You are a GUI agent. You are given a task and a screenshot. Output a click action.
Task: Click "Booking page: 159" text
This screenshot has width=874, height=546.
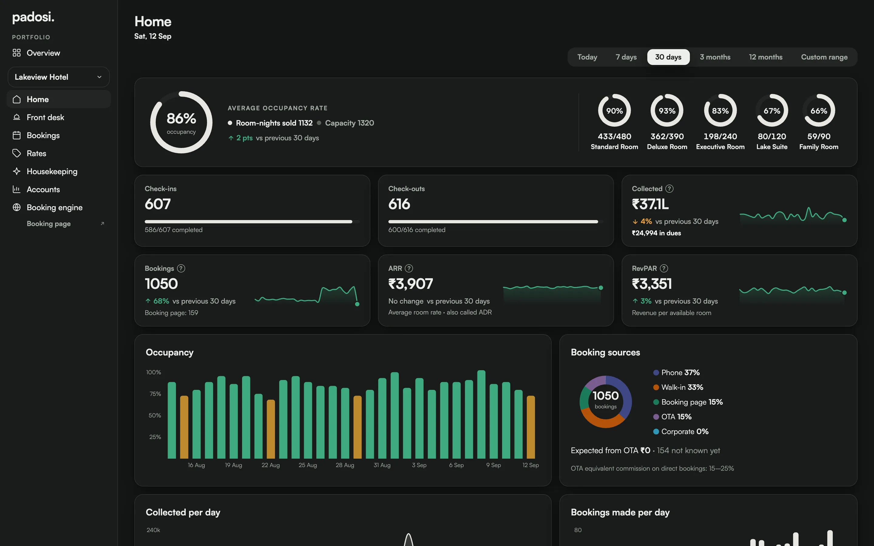click(171, 313)
